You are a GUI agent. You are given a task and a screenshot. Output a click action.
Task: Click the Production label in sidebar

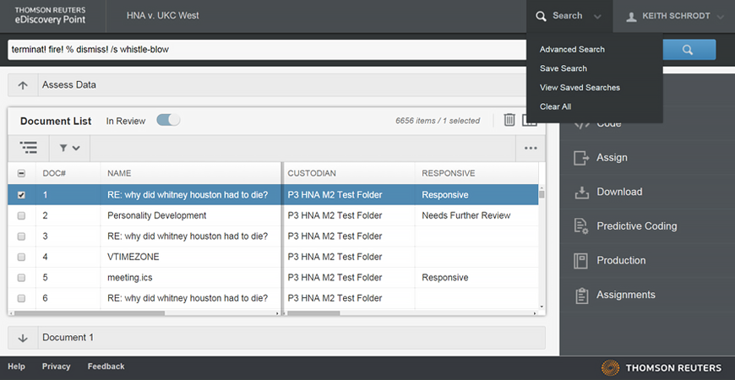point(621,261)
